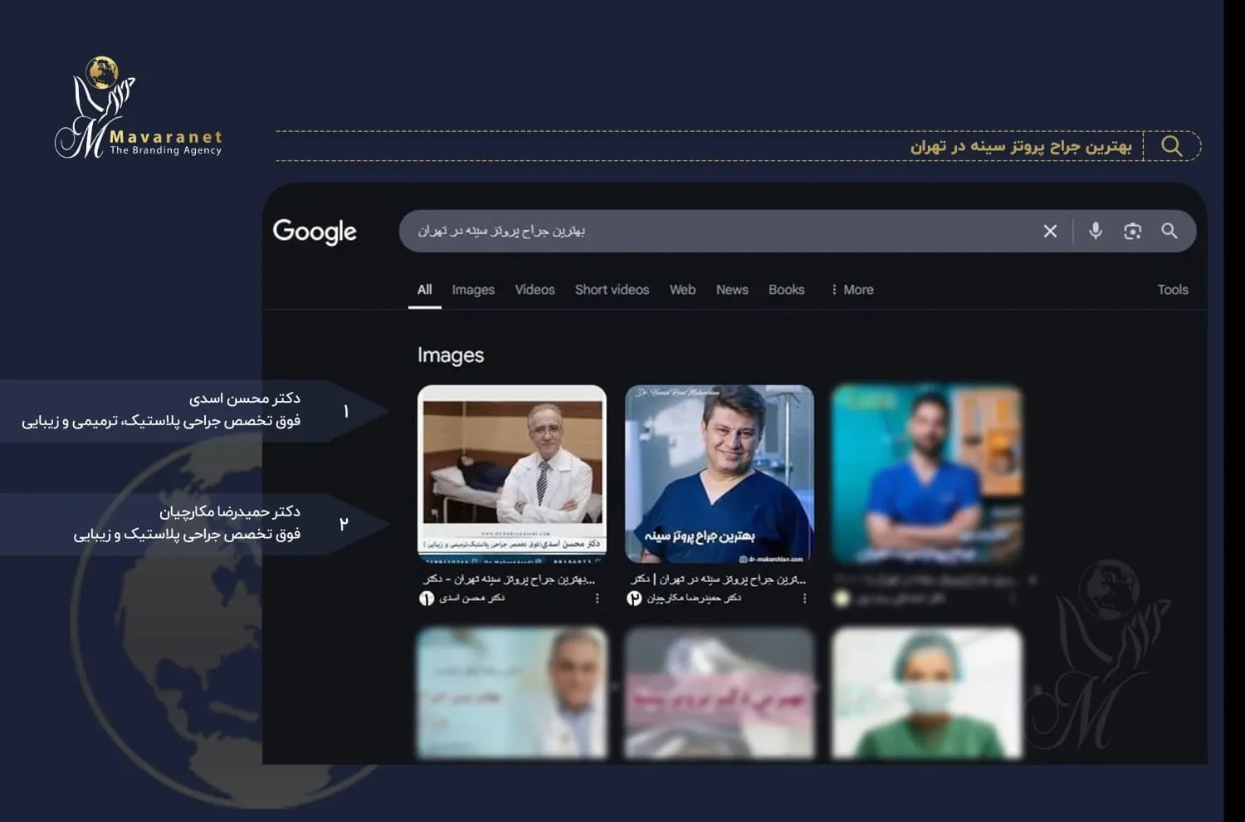
Task: Click the Google logo
Action: (x=315, y=232)
